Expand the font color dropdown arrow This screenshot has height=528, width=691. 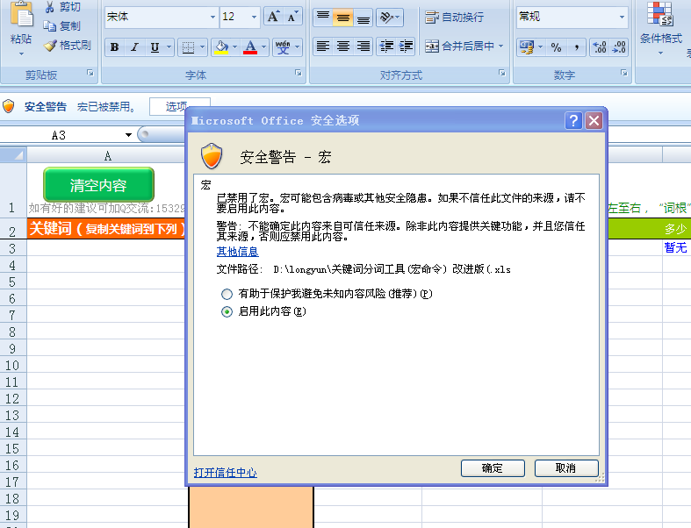pyautogui.click(x=263, y=46)
